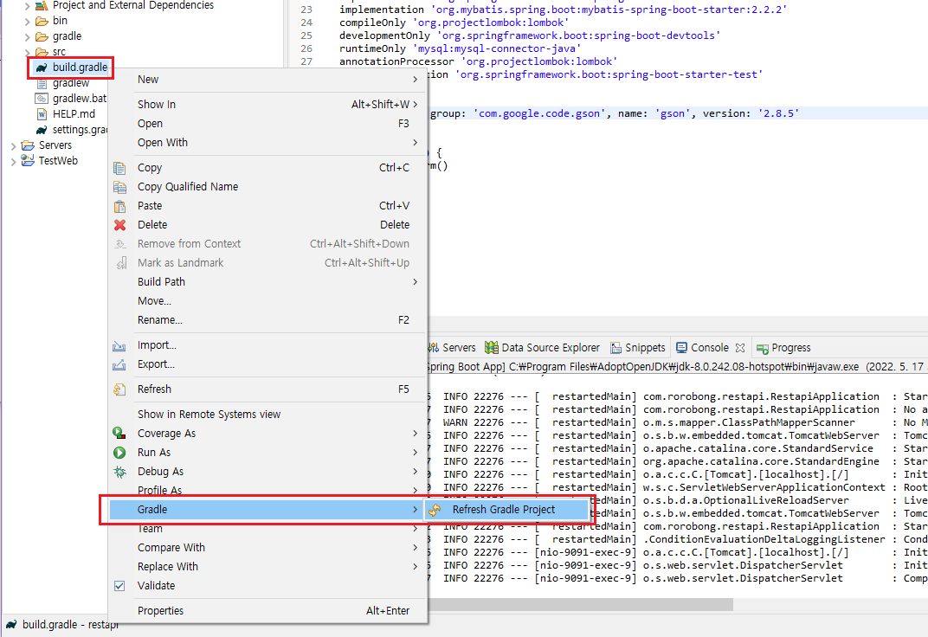Viewport: 928px width, 637px height.
Task: Click the Import icon in context menu
Action: [119, 345]
